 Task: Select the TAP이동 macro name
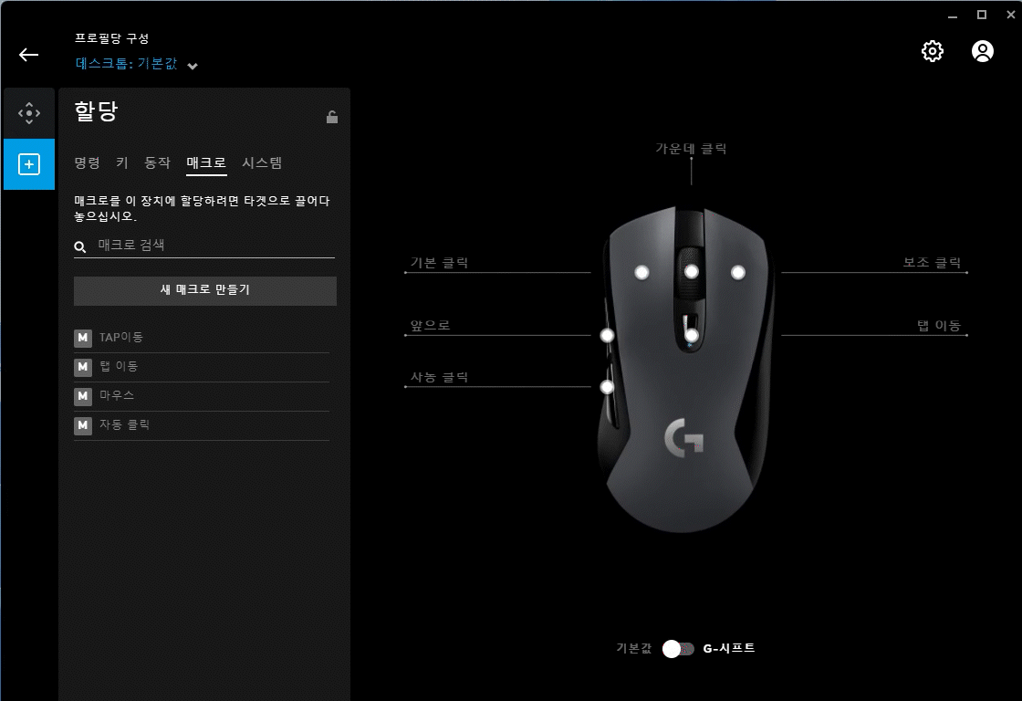click(121, 337)
